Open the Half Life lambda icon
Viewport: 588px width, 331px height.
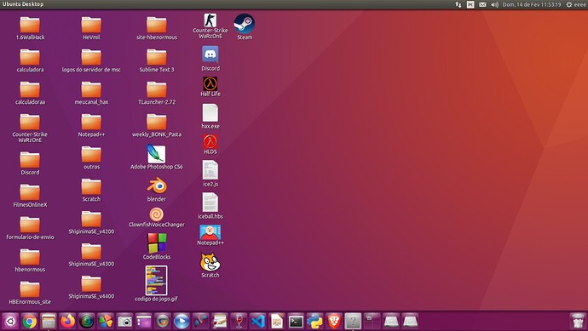pyautogui.click(x=210, y=84)
